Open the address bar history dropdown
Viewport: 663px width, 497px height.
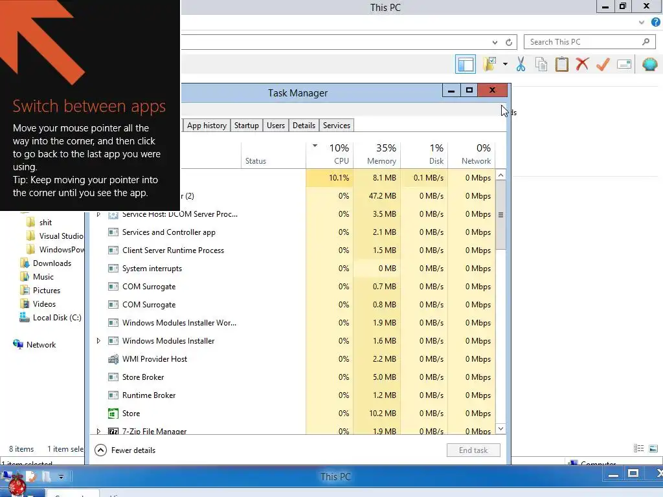[495, 42]
